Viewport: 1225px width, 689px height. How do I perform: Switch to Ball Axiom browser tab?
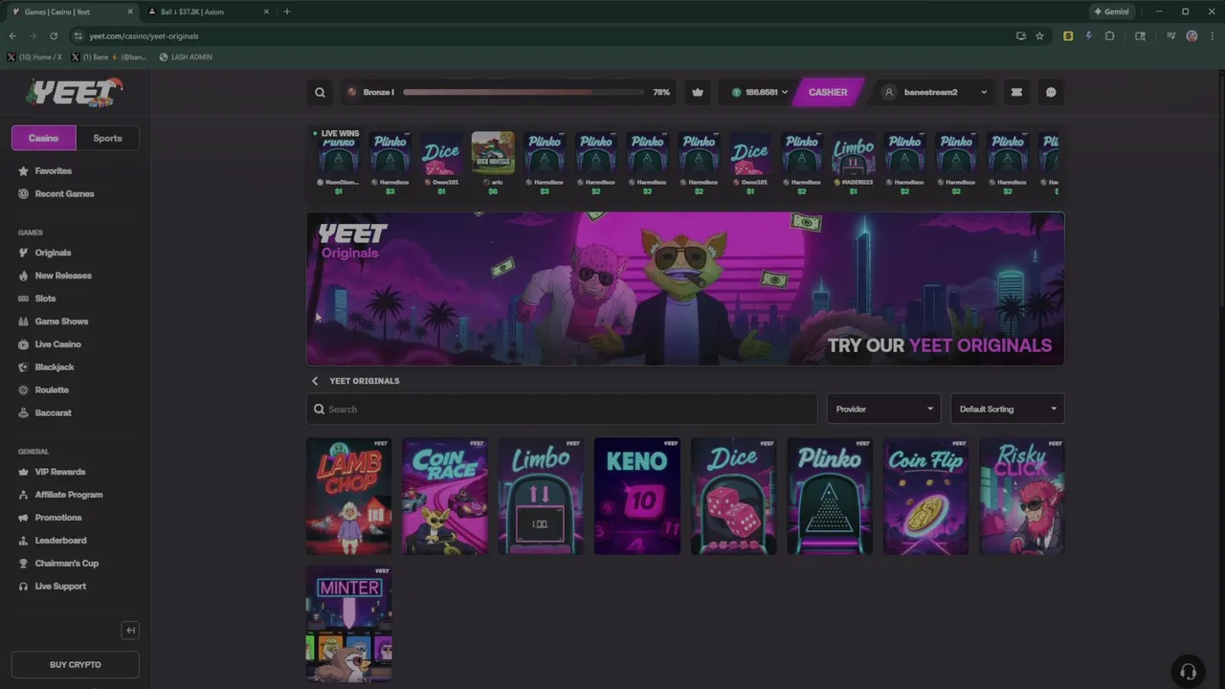207,11
